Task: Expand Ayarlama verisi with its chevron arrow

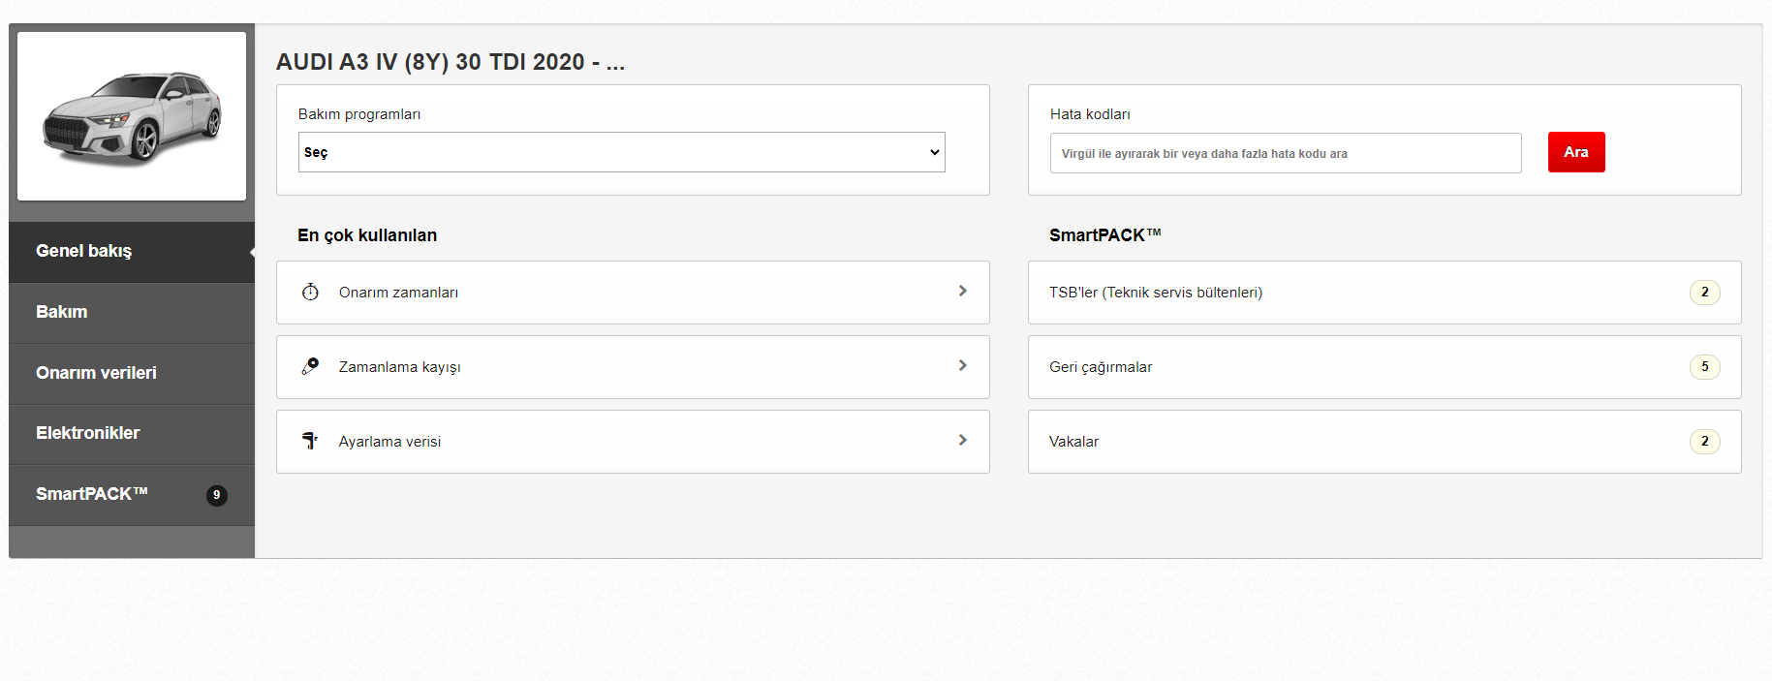Action: click(x=962, y=440)
